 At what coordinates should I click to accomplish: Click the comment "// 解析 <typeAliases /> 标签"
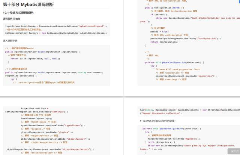(x=38, y=122)
